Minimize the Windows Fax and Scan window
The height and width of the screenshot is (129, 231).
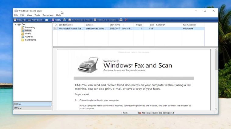pos(196,11)
